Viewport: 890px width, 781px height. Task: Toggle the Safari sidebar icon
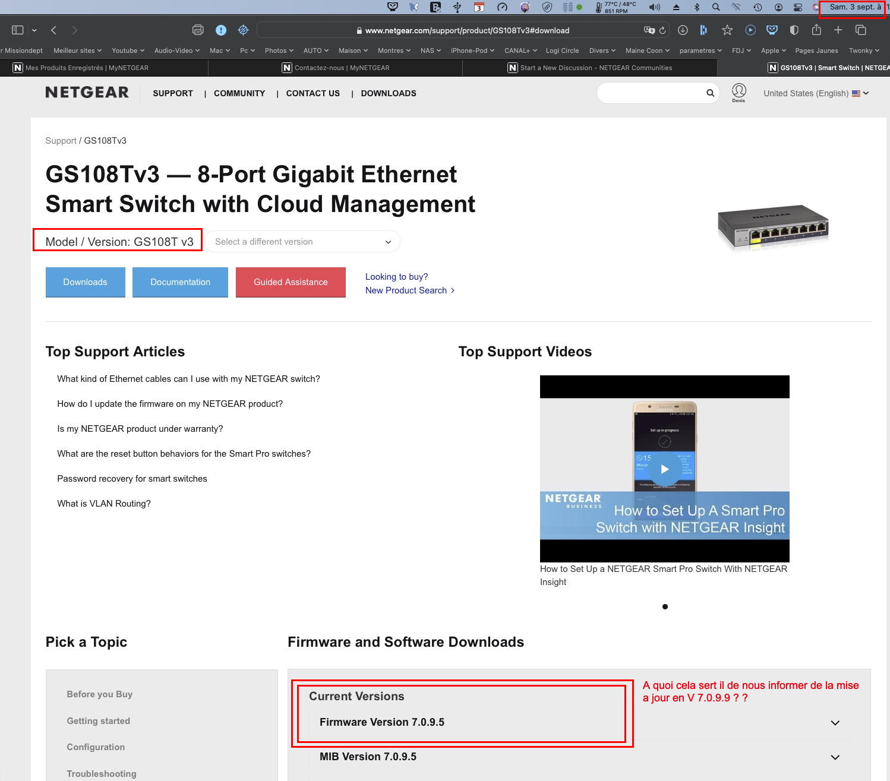tap(17, 29)
